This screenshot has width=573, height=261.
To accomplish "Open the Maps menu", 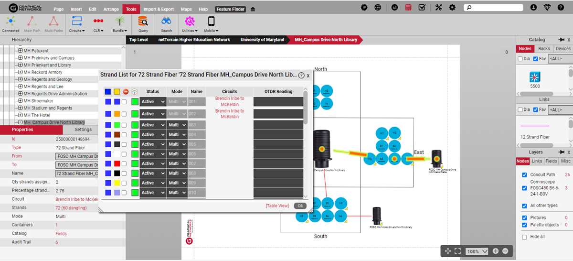I will [186, 9].
